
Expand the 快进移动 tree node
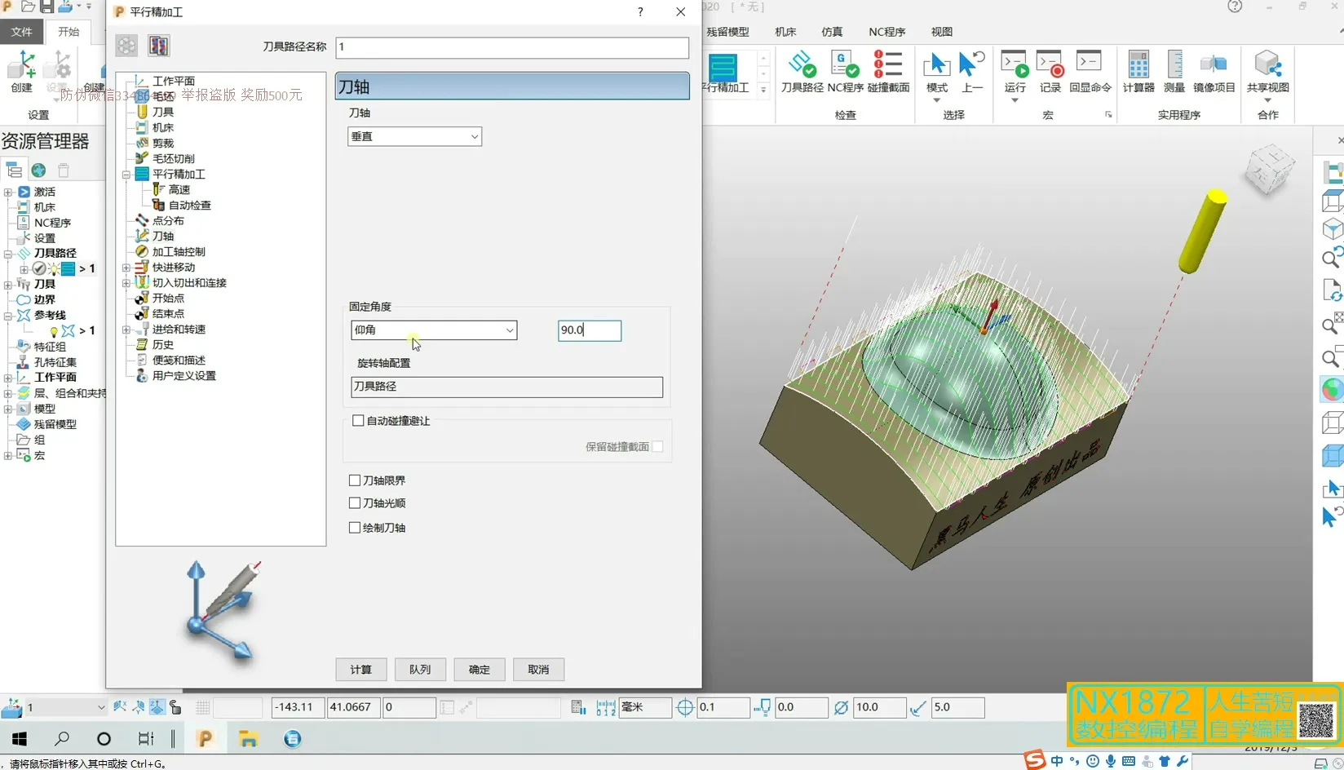tap(126, 268)
